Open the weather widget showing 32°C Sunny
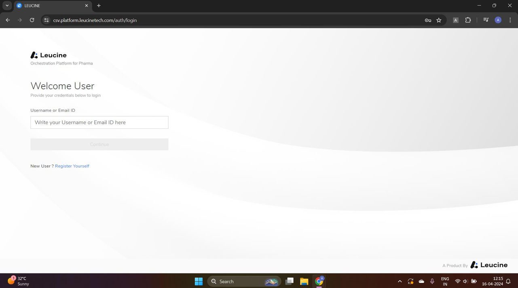 18,281
